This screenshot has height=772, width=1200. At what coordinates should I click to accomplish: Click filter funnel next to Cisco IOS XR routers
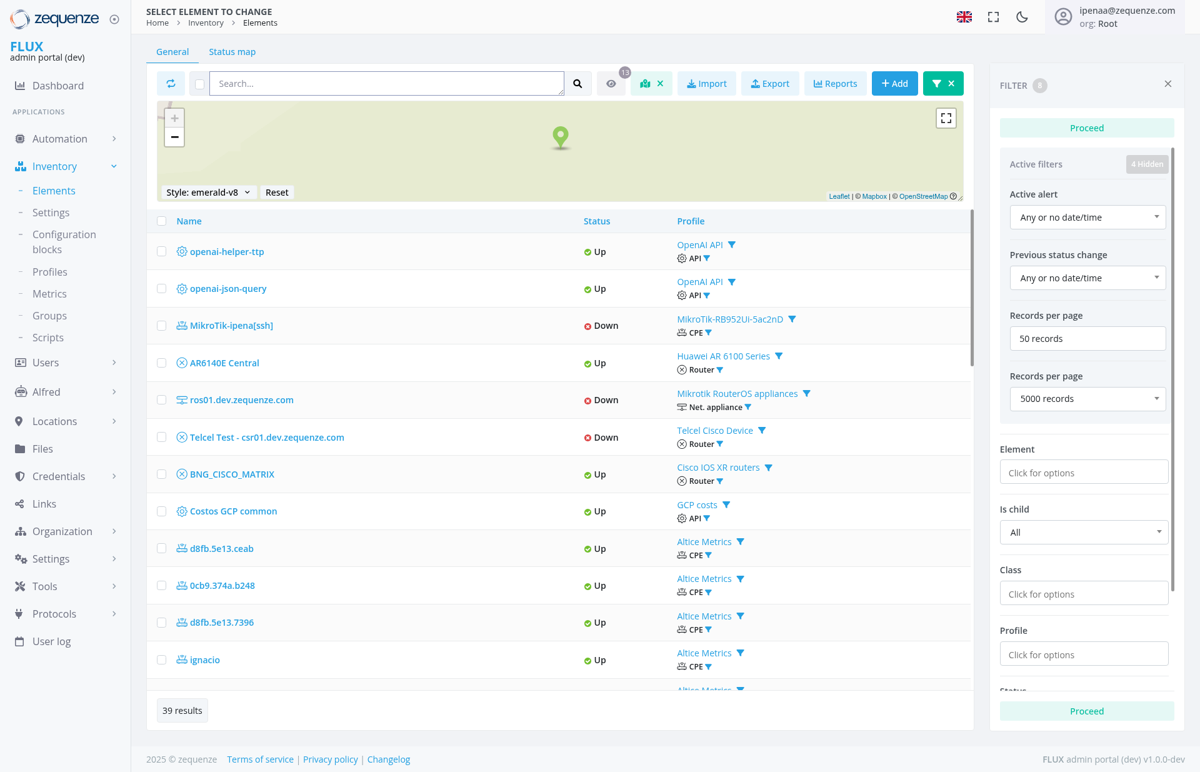point(769,468)
